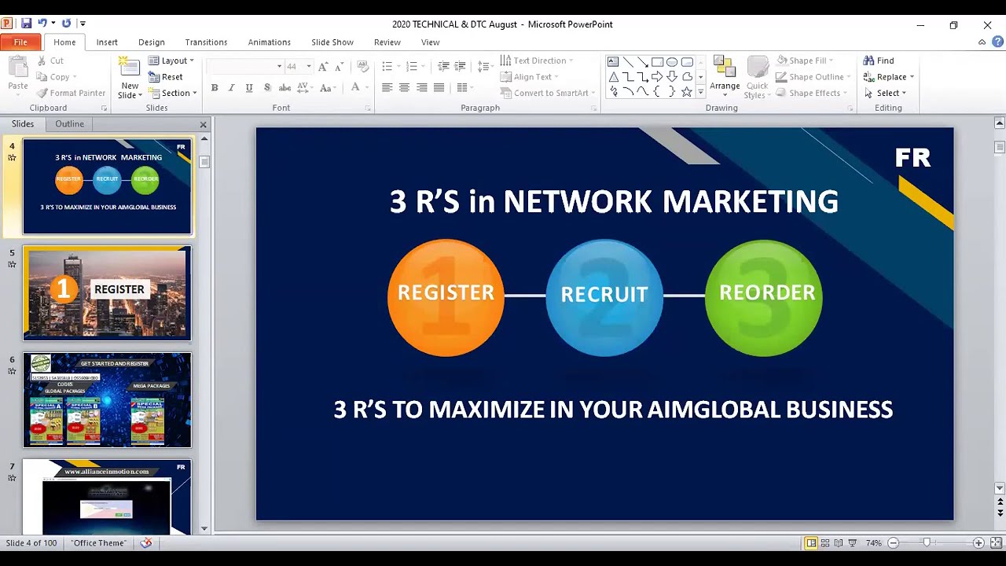
Task: Increase the list indent level
Action: [x=461, y=67]
